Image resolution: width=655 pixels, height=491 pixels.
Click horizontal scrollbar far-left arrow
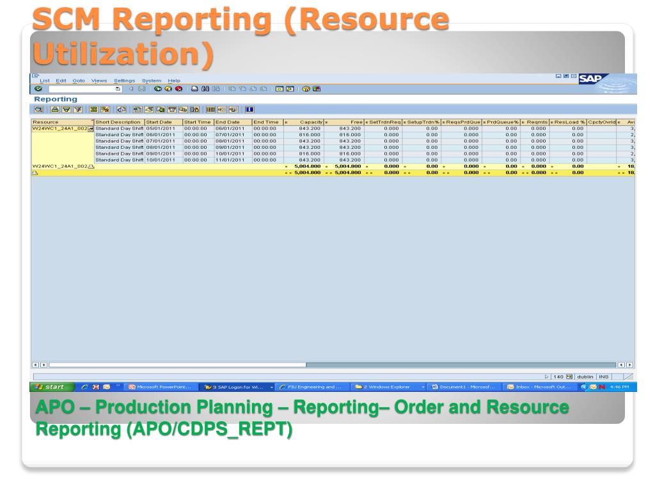[36, 365]
